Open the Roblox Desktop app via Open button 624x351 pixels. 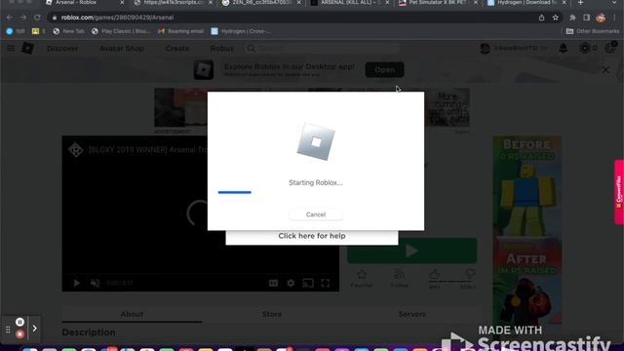click(x=384, y=69)
